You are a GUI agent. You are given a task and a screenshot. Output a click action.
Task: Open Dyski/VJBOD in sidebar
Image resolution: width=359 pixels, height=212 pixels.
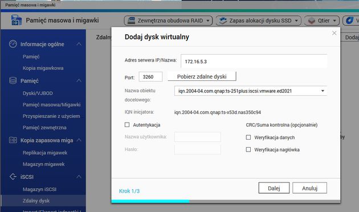(x=38, y=93)
